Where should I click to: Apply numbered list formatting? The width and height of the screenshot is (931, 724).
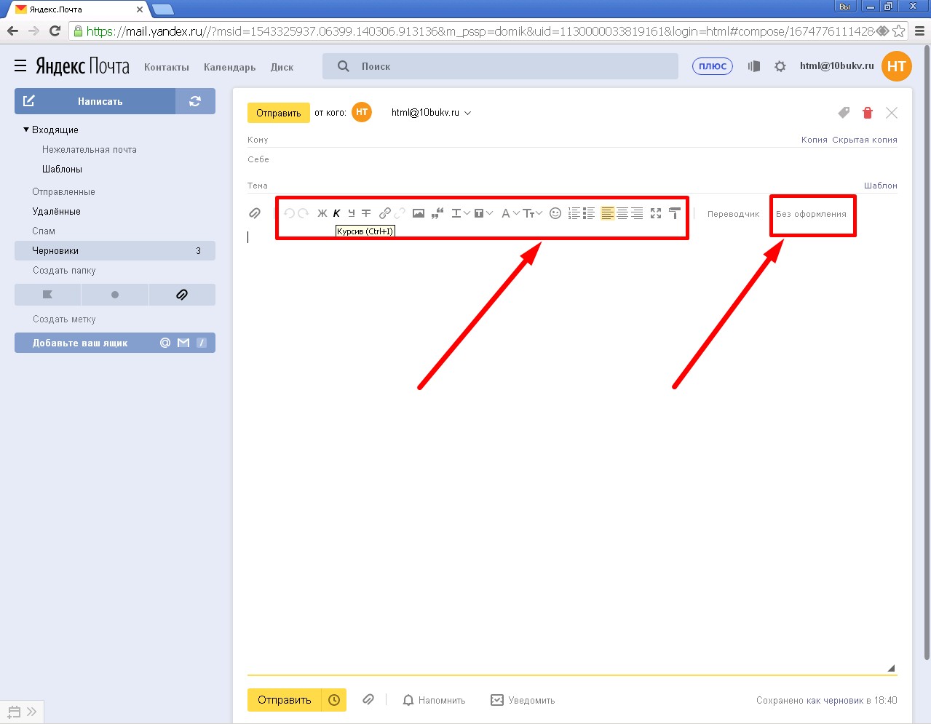coord(574,213)
